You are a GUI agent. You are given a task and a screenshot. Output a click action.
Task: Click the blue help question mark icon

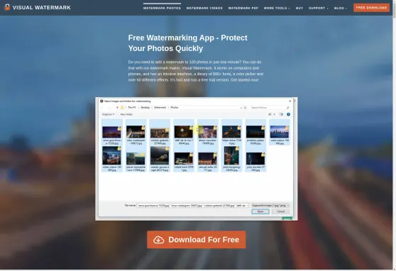[288, 114]
